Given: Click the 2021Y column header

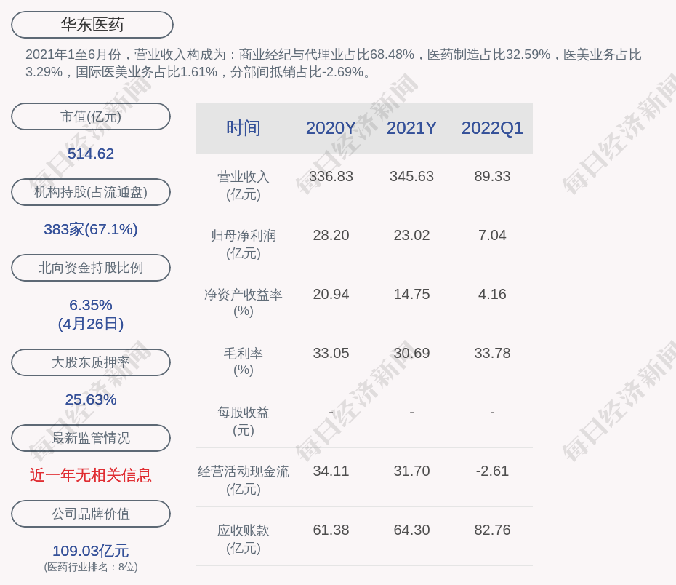Looking at the screenshot, I should pyautogui.click(x=411, y=128).
